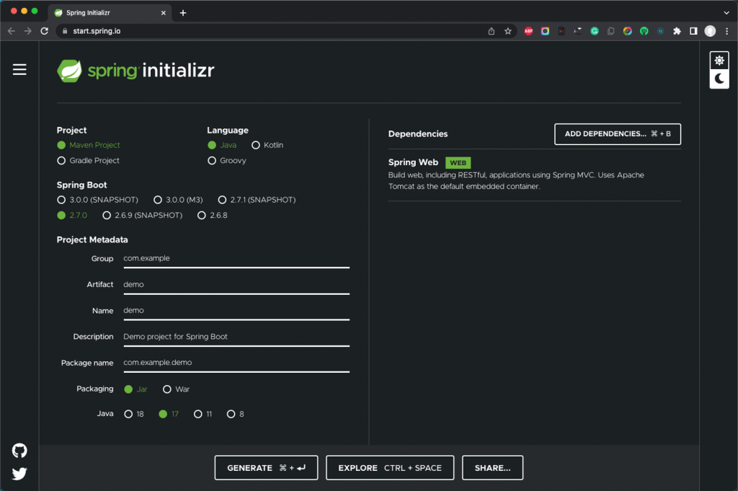This screenshot has width=738, height=491.
Task: Open the Grammarly extension icon
Action: click(595, 31)
